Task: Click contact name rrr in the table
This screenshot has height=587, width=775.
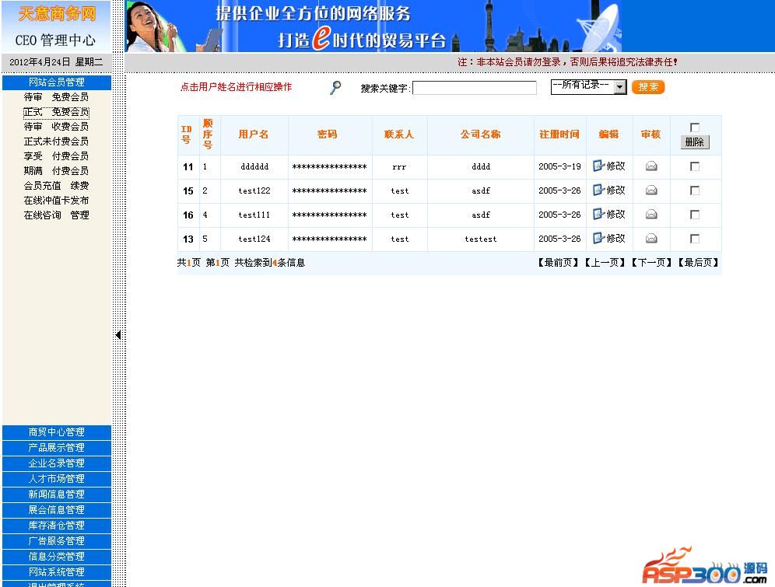Action: tap(399, 167)
